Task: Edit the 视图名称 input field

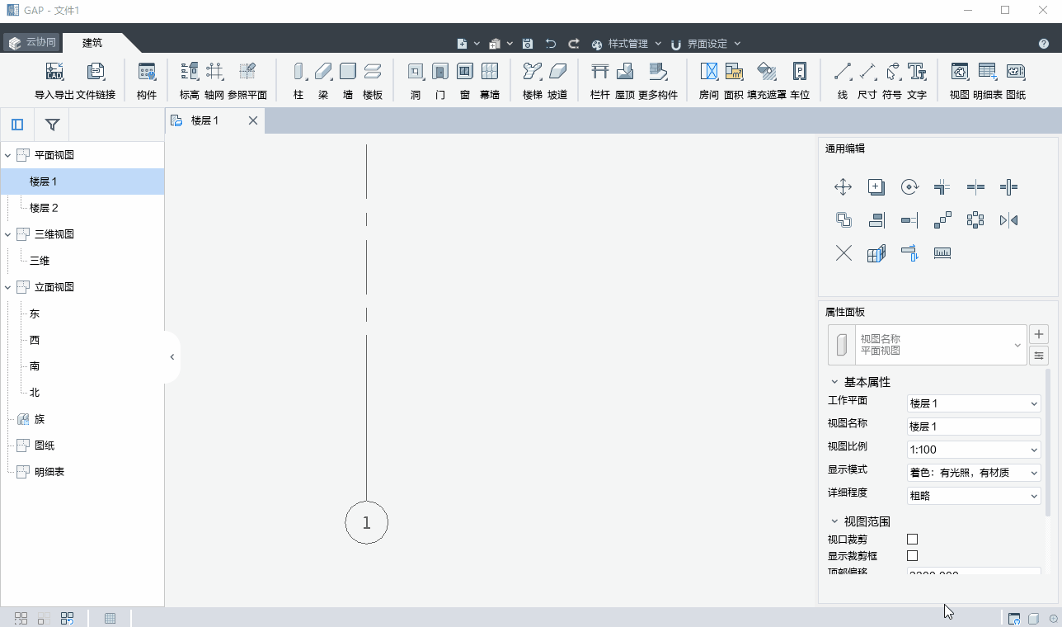Action: click(974, 427)
